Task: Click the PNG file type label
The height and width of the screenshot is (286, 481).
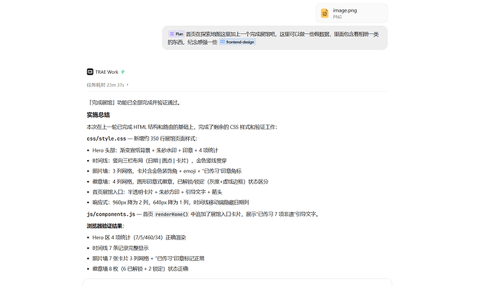Action: coord(337,17)
